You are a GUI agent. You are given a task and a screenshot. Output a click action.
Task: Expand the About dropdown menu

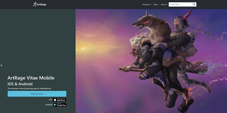click(x=164, y=4)
